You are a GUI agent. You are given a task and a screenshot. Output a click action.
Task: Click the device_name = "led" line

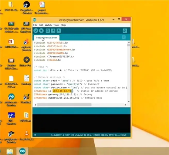pos(81,88)
